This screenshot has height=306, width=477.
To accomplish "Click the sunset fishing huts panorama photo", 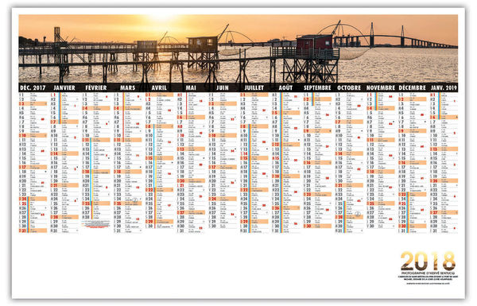I will coord(238,48).
